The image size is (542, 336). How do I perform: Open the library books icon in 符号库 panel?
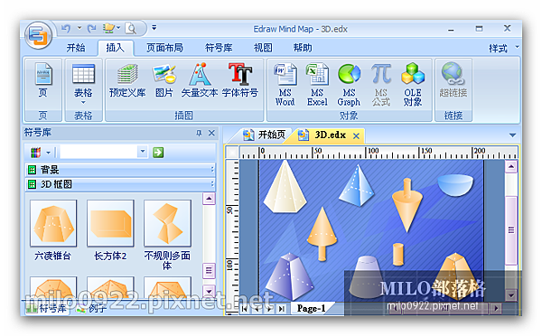coord(35,152)
